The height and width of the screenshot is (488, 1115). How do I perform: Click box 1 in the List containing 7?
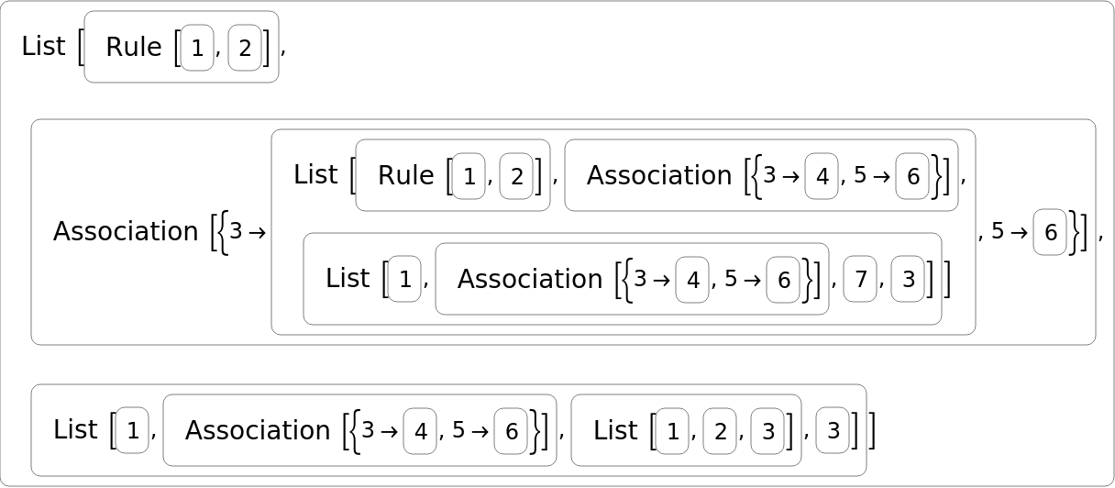coord(405,279)
